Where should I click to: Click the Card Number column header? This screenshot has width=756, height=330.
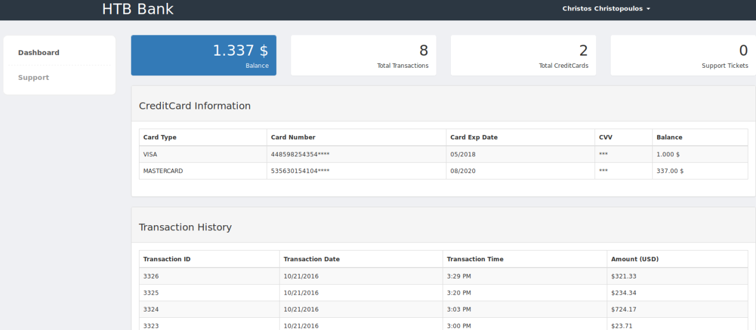(x=293, y=137)
